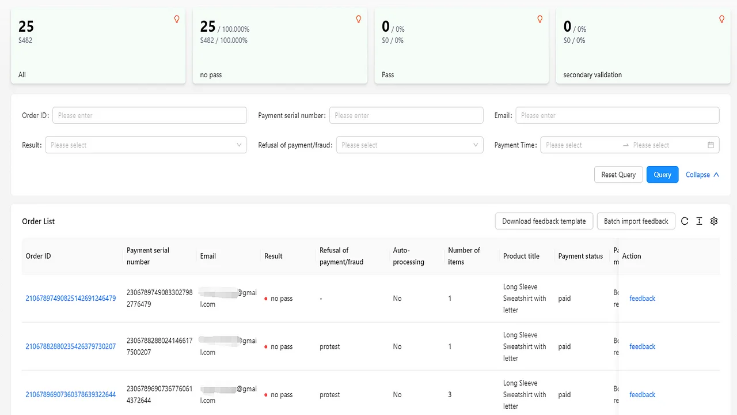Image resolution: width=737 pixels, height=415 pixels.
Task: Click the lightbulb icon on All card
Action: [177, 19]
